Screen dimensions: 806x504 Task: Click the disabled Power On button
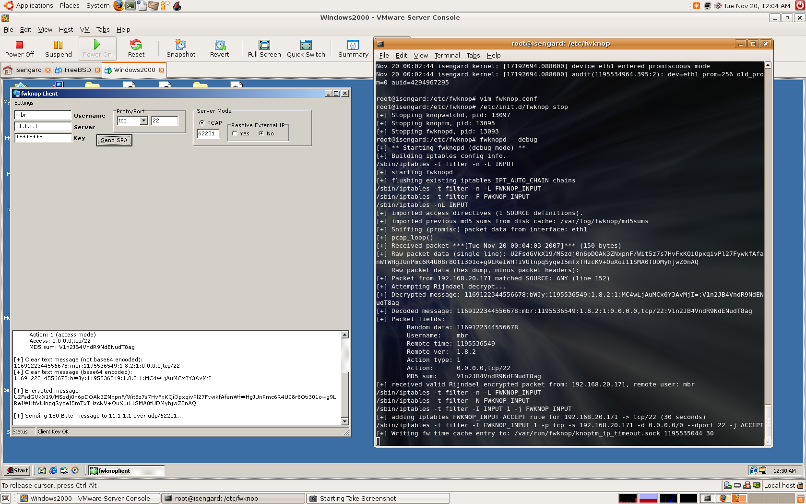(97, 48)
